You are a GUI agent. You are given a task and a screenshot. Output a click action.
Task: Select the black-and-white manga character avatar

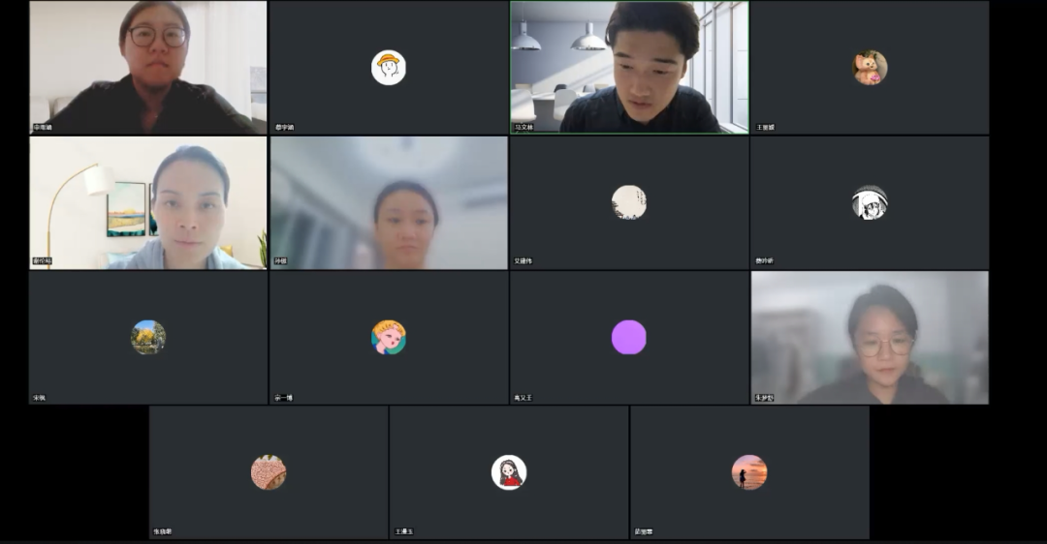pyautogui.click(x=870, y=202)
